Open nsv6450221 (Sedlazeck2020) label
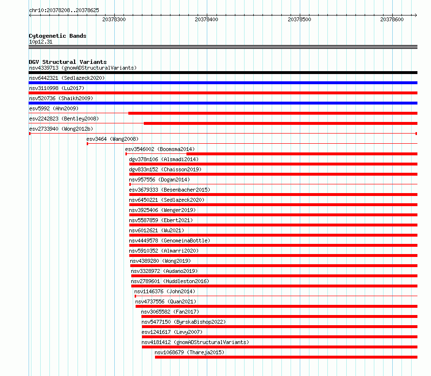This screenshot has height=376, width=431. (x=167, y=200)
